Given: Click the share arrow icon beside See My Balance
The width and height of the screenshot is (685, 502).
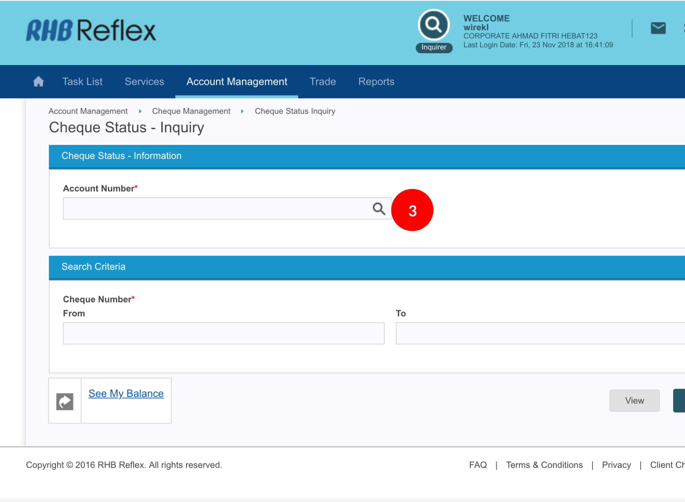Looking at the screenshot, I should 65,401.
